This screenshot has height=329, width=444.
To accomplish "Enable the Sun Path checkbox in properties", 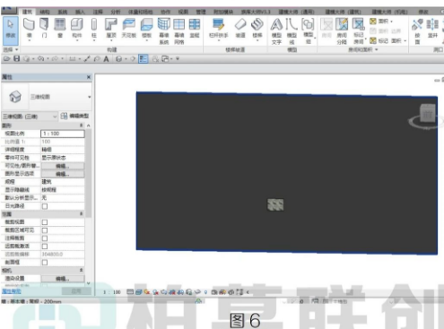I will tap(45, 206).
